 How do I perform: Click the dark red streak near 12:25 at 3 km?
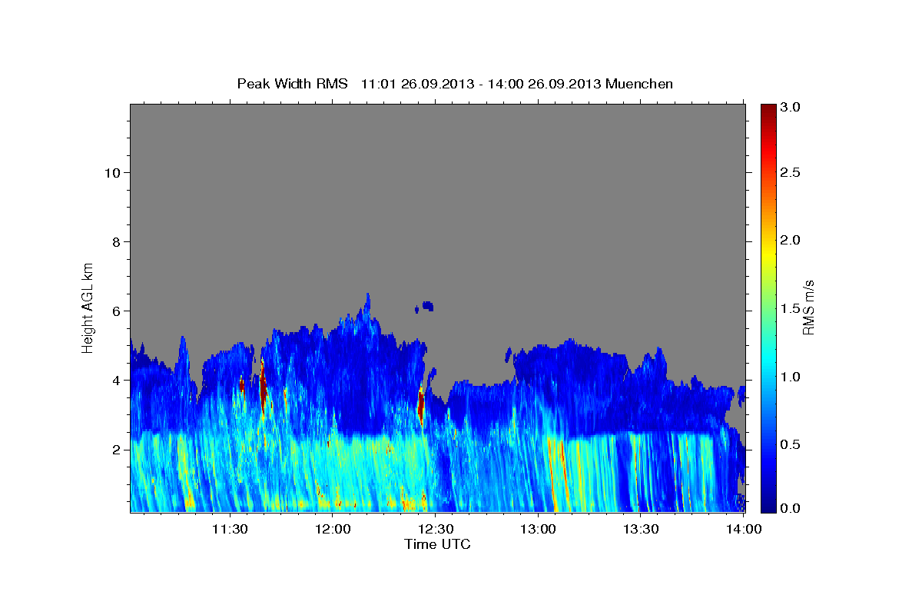tap(421, 404)
